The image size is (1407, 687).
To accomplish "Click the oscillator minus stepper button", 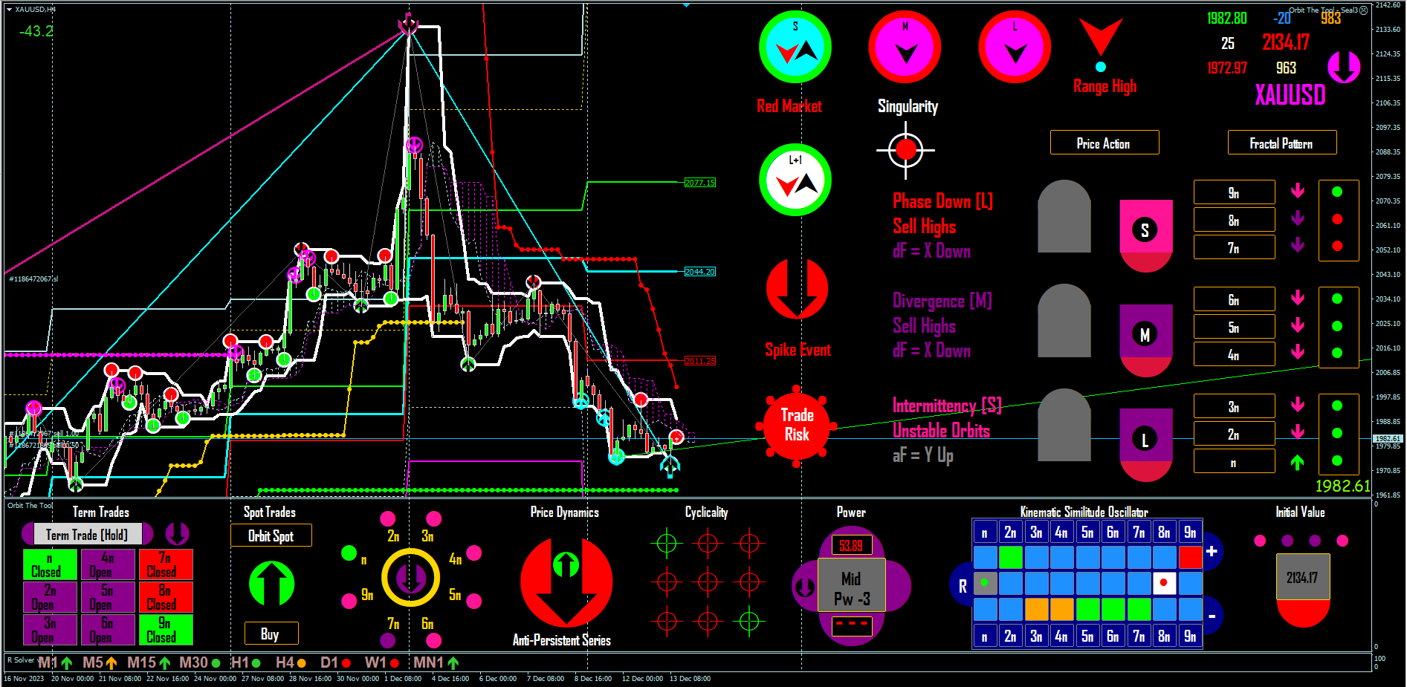I will click(x=1212, y=616).
